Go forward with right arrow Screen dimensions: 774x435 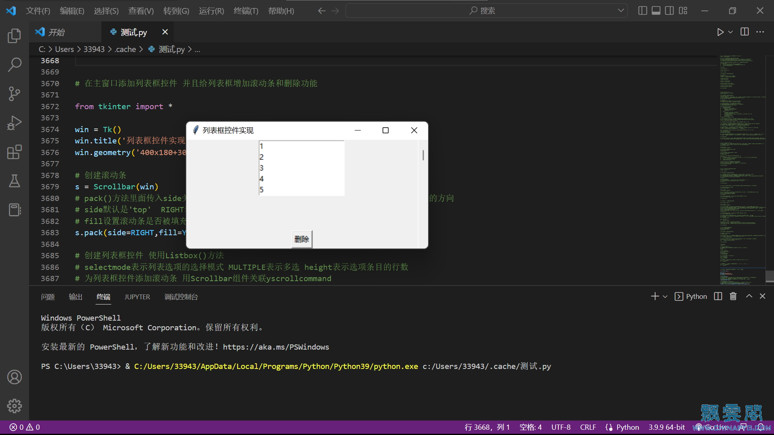pyautogui.click(x=335, y=10)
